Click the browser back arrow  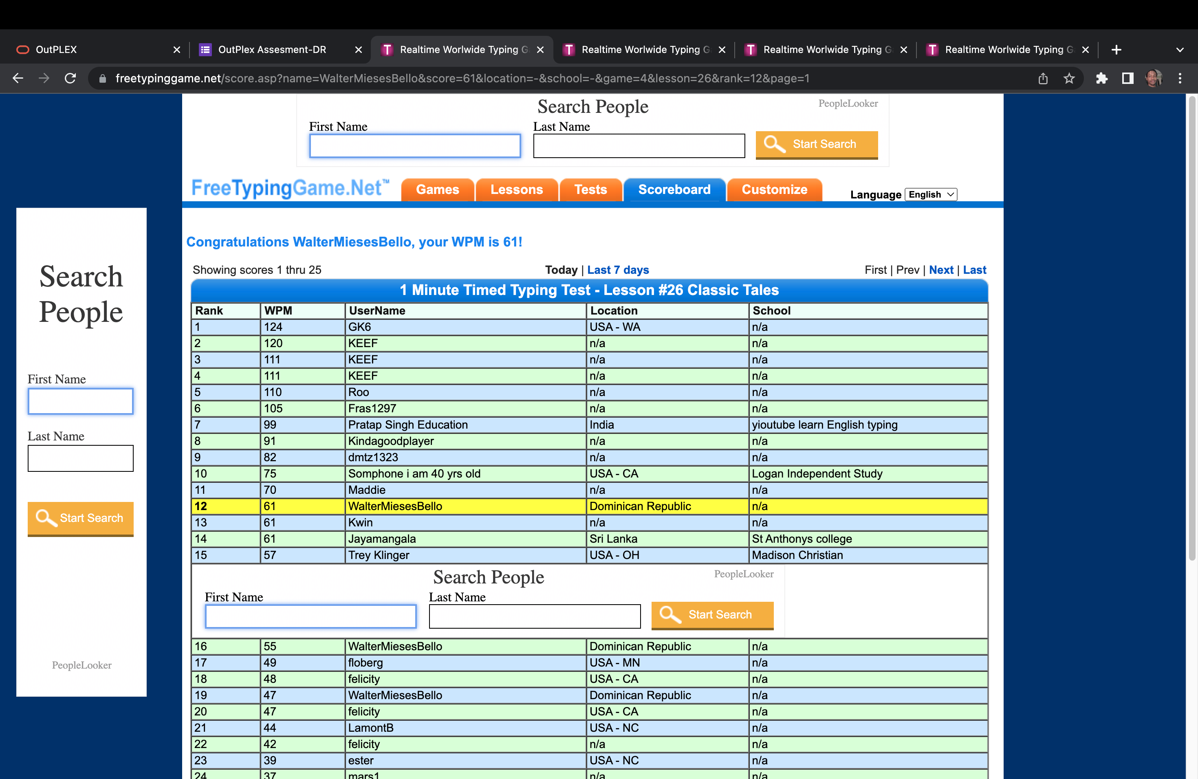18,79
